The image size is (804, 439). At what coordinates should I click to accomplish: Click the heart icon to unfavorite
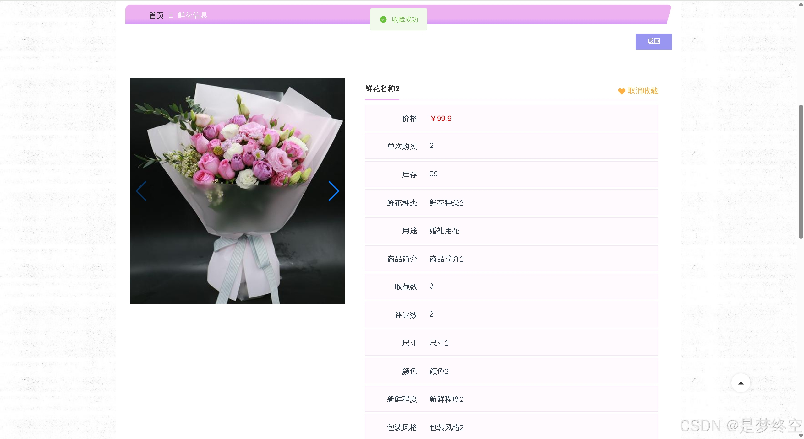tap(621, 91)
